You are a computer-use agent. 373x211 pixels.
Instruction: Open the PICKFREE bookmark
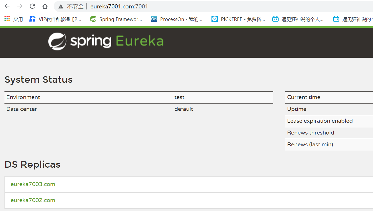pyautogui.click(x=238, y=19)
